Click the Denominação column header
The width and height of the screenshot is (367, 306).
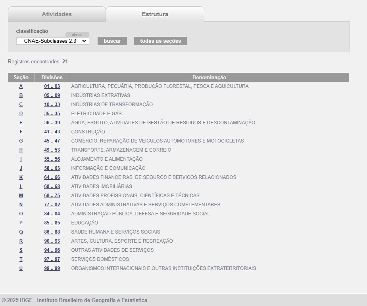click(209, 78)
